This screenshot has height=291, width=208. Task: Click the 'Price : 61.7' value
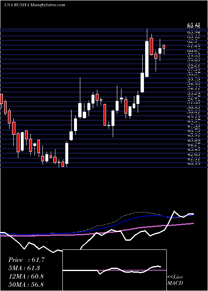[x=26, y=260]
